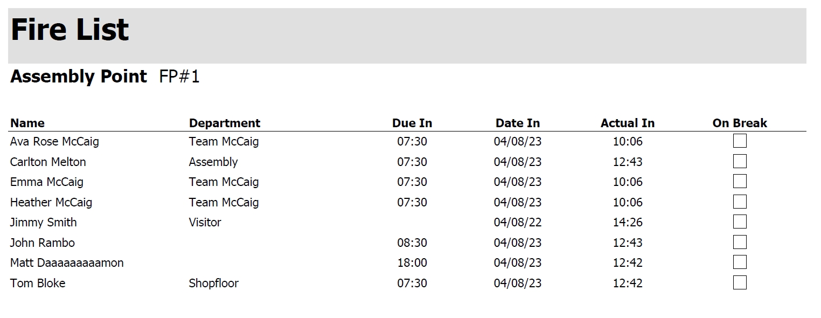The image size is (821, 318).
Task: Tick On Break checkbox for Ava Rose McCaig
Action: (740, 141)
